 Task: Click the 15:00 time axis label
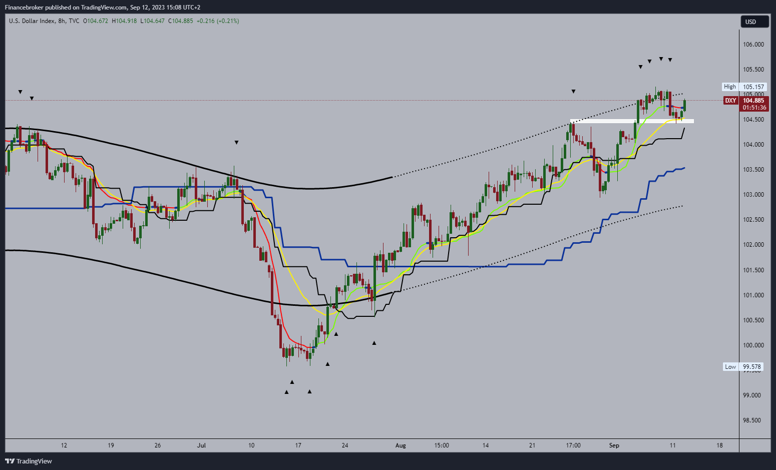tap(442, 445)
